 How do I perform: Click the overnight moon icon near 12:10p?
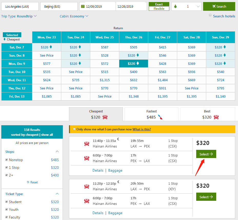click(118, 182)
